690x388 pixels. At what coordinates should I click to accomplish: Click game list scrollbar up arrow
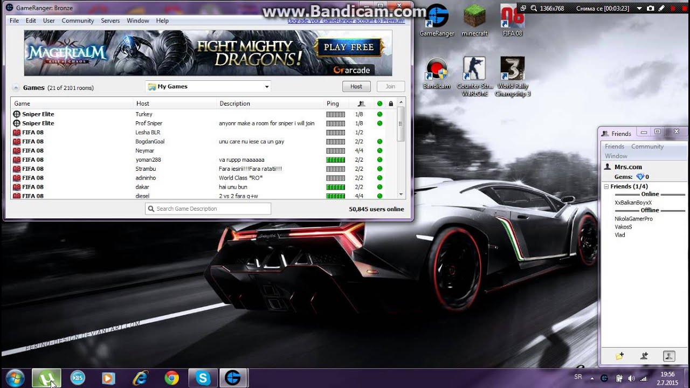pyautogui.click(x=401, y=102)
